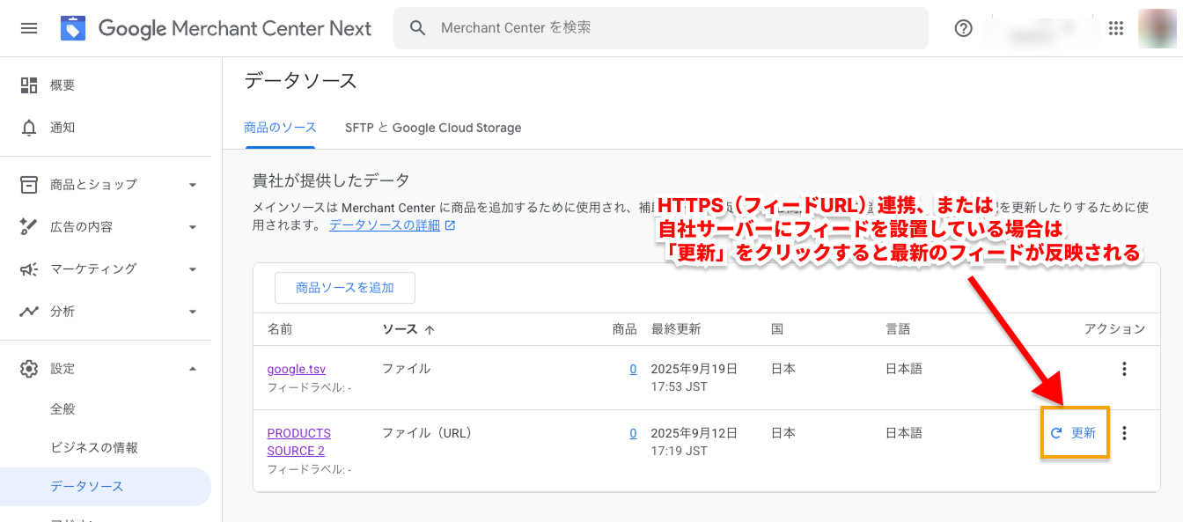Viewport: 1183px width, 522px height.
Task: Expand the 分析 menu arrow
Action: [193, 312]
